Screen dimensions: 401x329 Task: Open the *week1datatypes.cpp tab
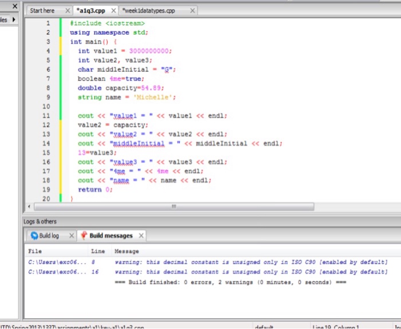pyautogui.click(x=148, y=11)
